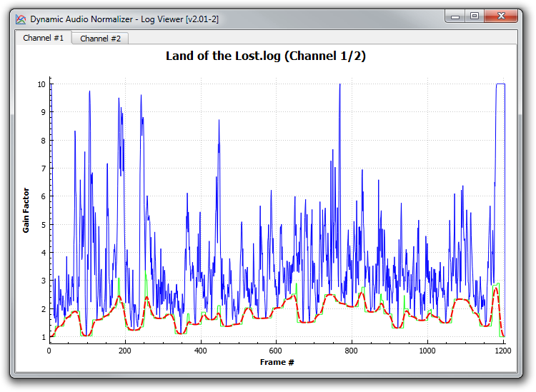The height and width of the screenshot is (392, 536).
Task: Click the window title 'Dynamic Audio Normalizer - Log Viewer'
Action: (106, 19)
